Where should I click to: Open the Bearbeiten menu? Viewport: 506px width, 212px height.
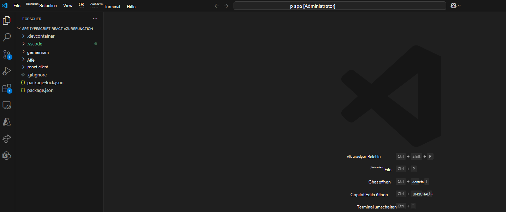click(x=32, y=4)
